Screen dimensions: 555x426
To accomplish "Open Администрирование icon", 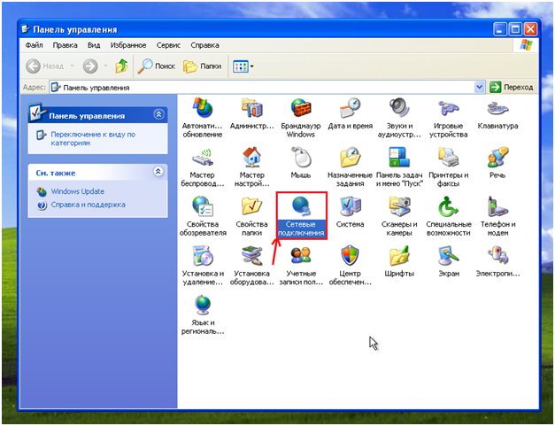I will [x=251, y=114].
